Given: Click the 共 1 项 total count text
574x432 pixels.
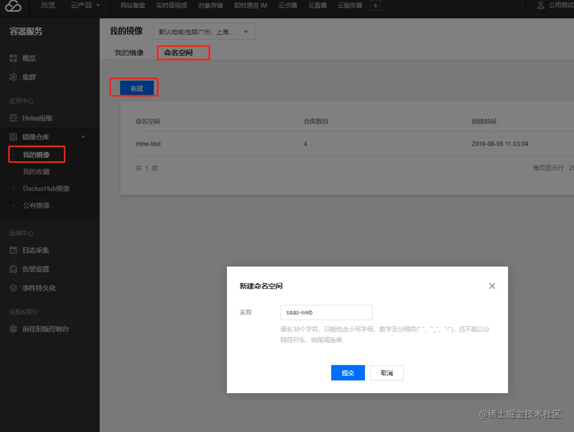Looking at the screenshot, I should (146, 169).
